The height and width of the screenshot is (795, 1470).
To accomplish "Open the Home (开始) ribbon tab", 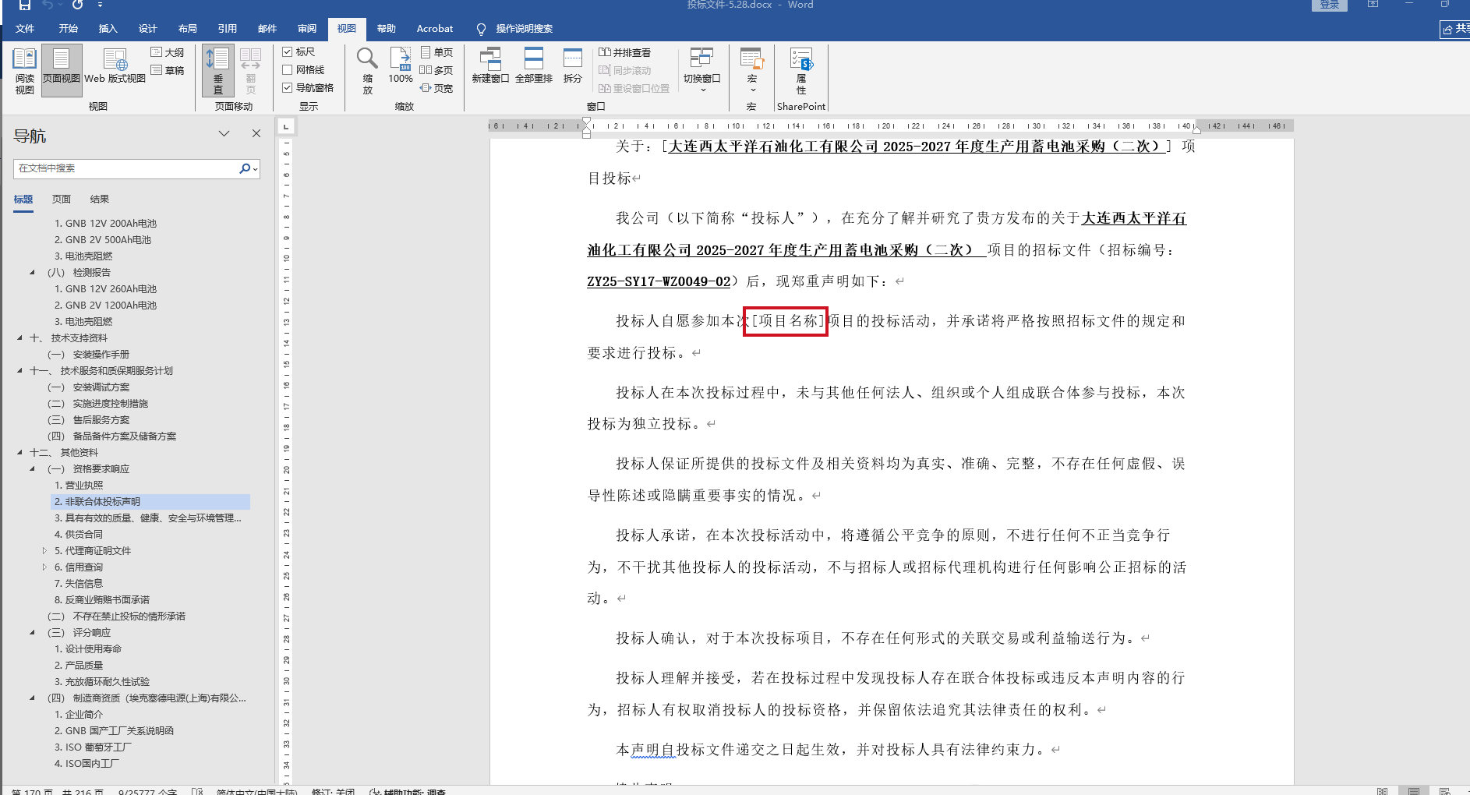I will (x=69, y=29).
